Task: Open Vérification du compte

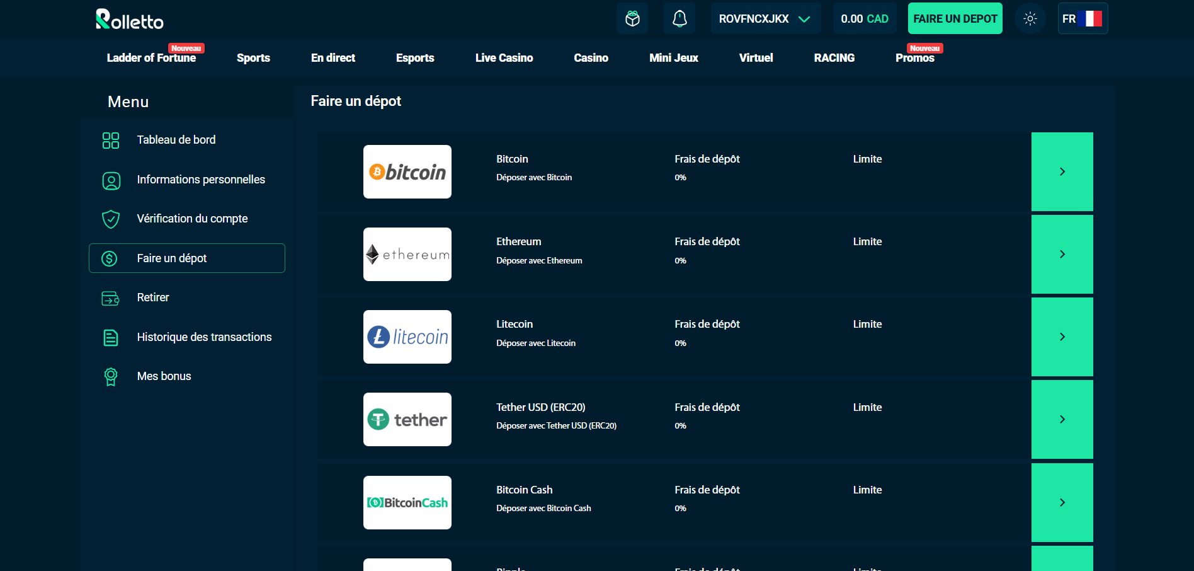Action: click(192, 219)
